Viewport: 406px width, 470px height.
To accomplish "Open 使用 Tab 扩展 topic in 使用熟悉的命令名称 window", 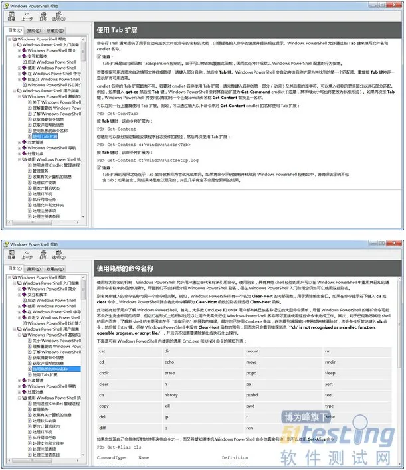I will (45, 375).
